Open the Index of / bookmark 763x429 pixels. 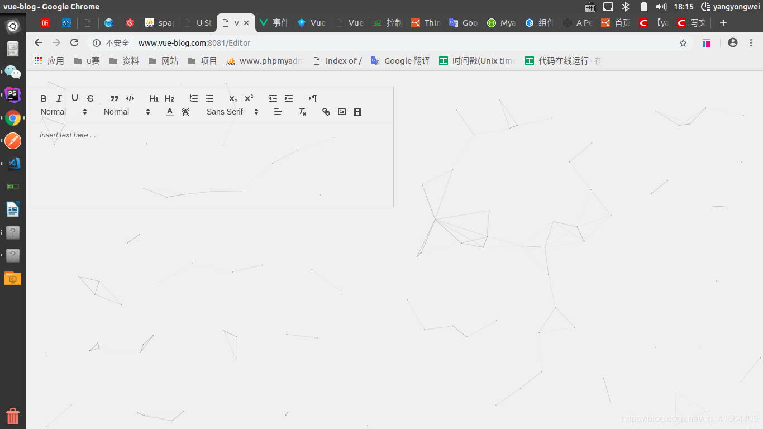(x=337, y=61)
